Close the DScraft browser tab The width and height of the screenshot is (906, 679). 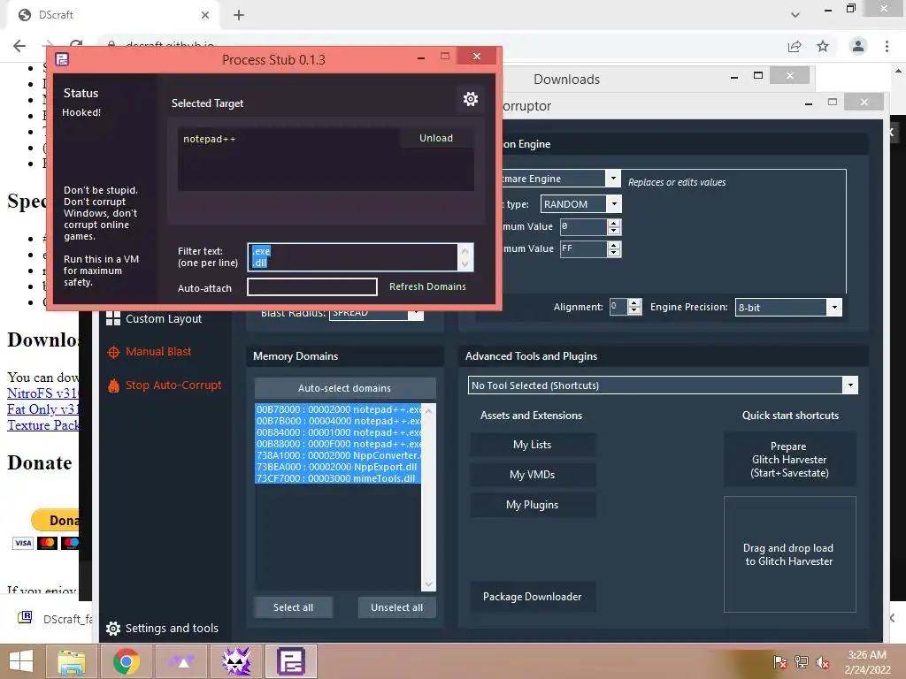coord(205,15)
